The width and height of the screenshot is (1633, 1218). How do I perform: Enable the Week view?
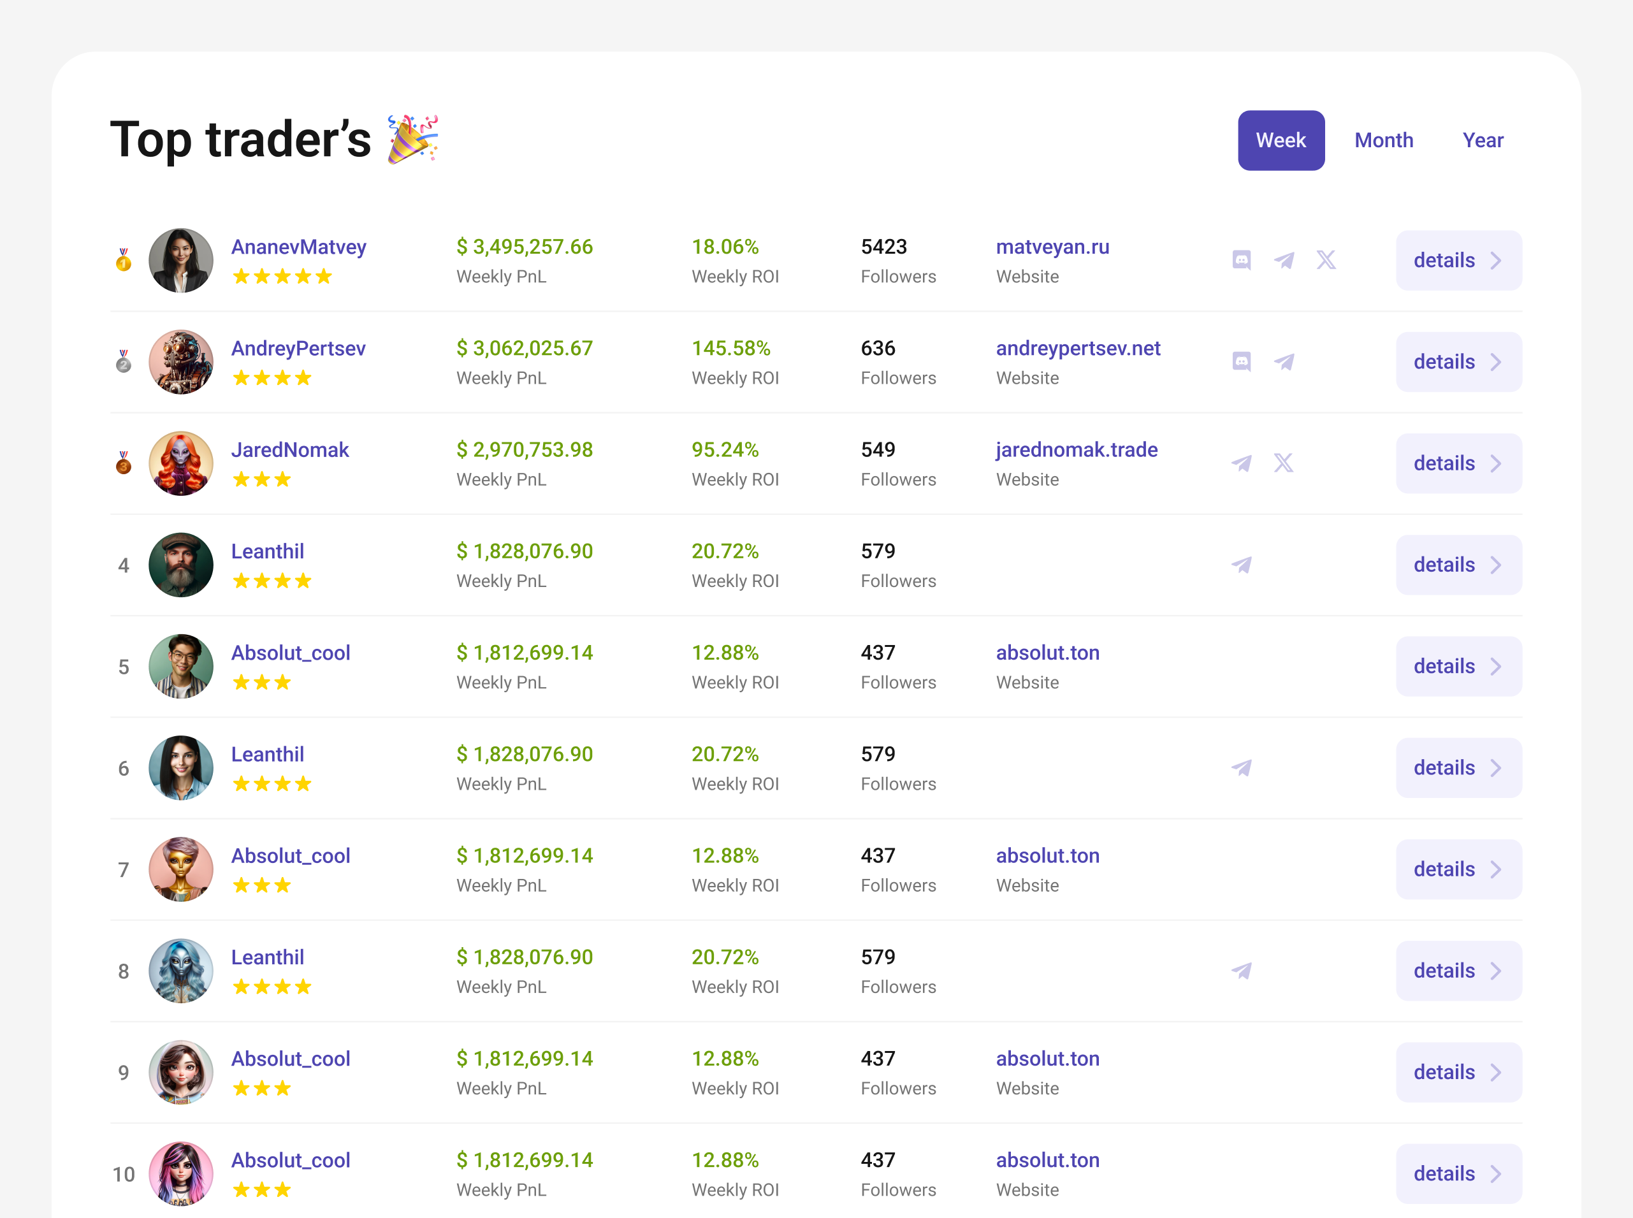1281,140
